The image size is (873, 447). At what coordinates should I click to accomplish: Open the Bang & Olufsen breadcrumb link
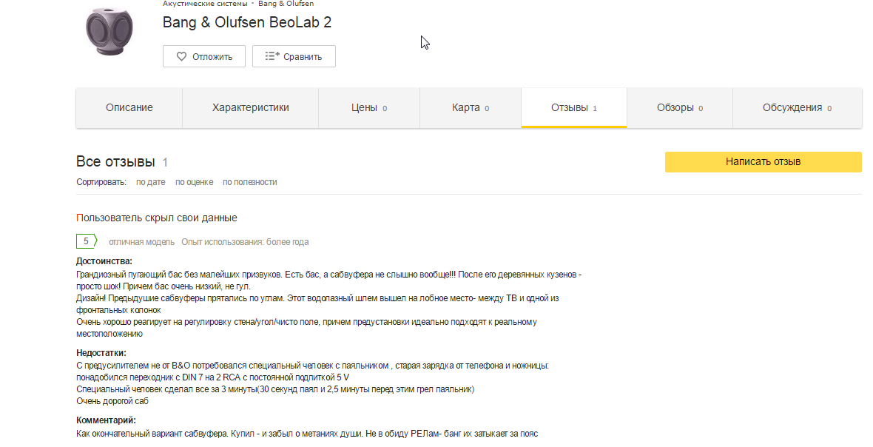point(286,4)
